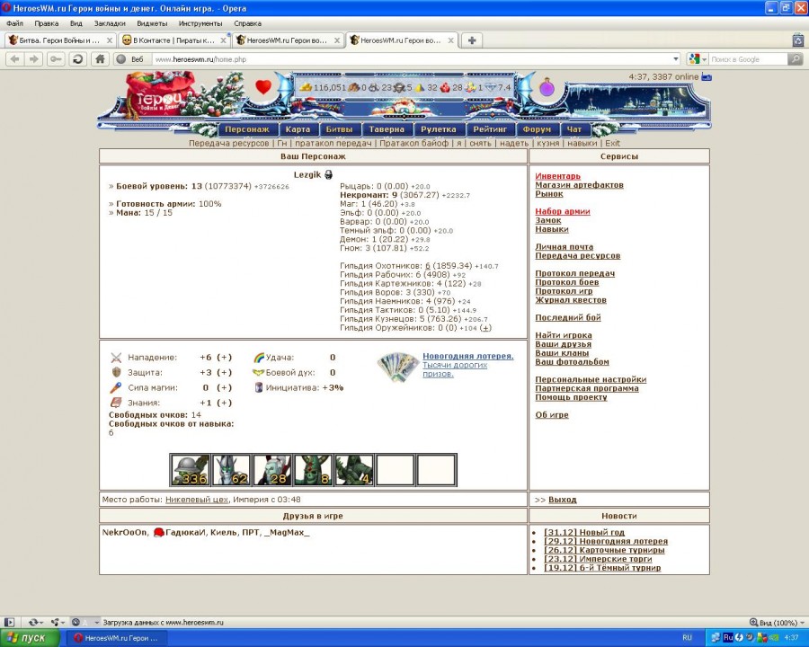
Task: Close the 'В Контакте' tab
Action: [x=224, y=40]
